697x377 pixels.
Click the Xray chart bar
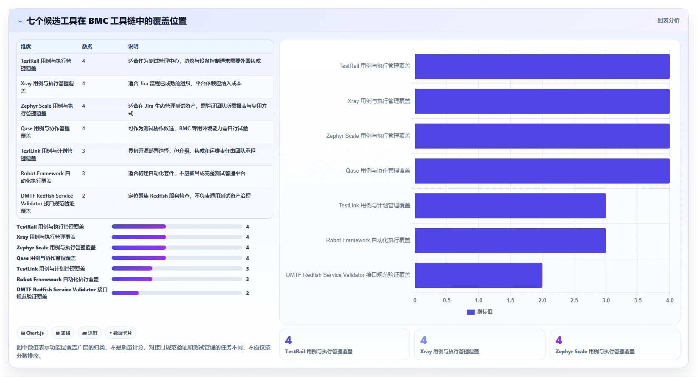tap(542, 101)
